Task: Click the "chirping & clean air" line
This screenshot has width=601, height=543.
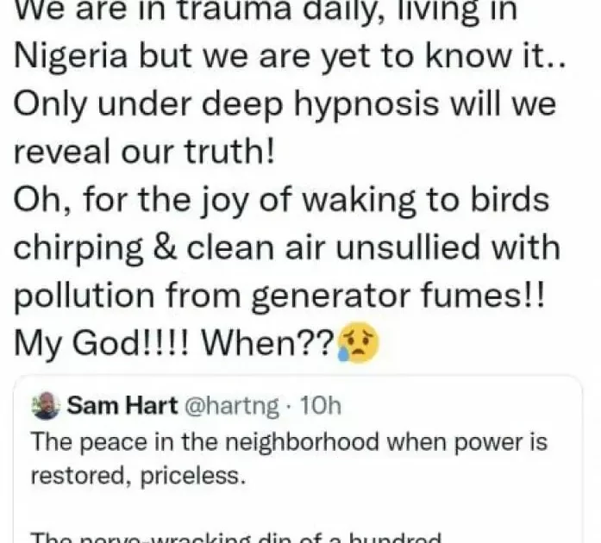Action: point(285,249)
